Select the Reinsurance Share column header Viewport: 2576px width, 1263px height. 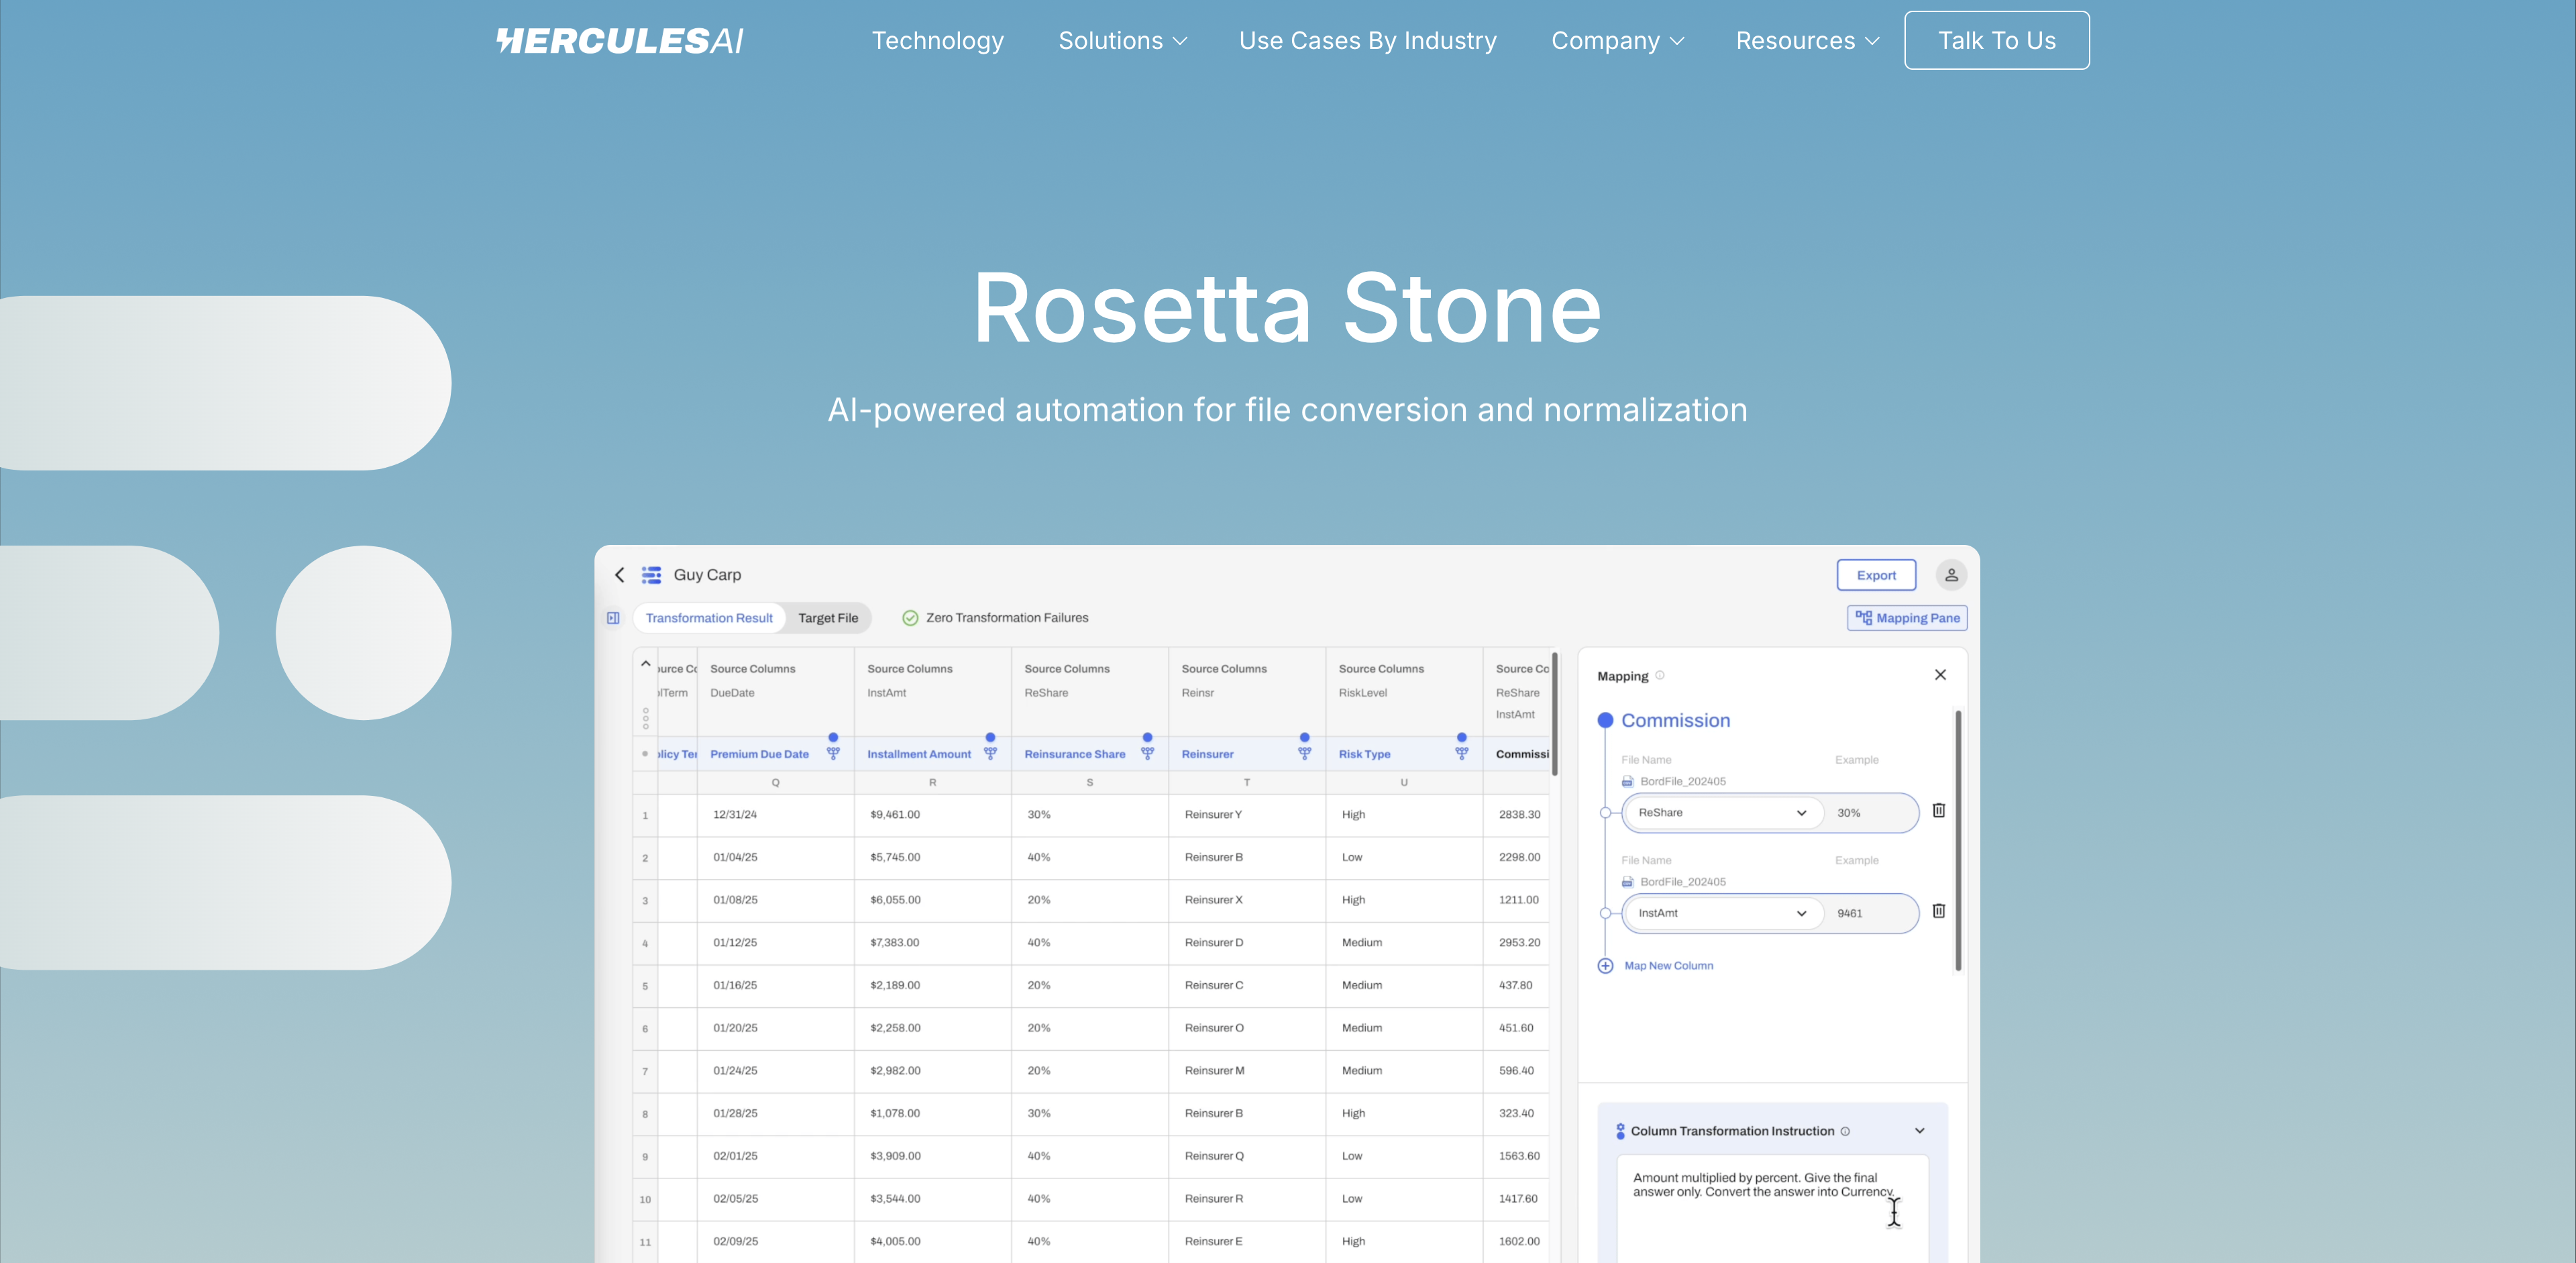[x=1075, y=754]
